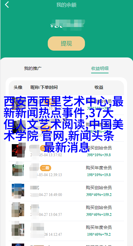The height and width of the screenshot is (246, 133).
Task: Tap the 提现 withdraw button
Action: click(66, 43)
